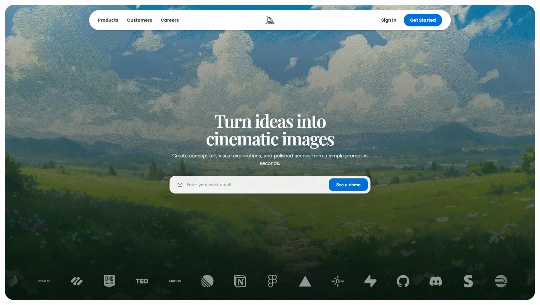
Task: Open the Customers page
Action: click(x=139, y=20)
